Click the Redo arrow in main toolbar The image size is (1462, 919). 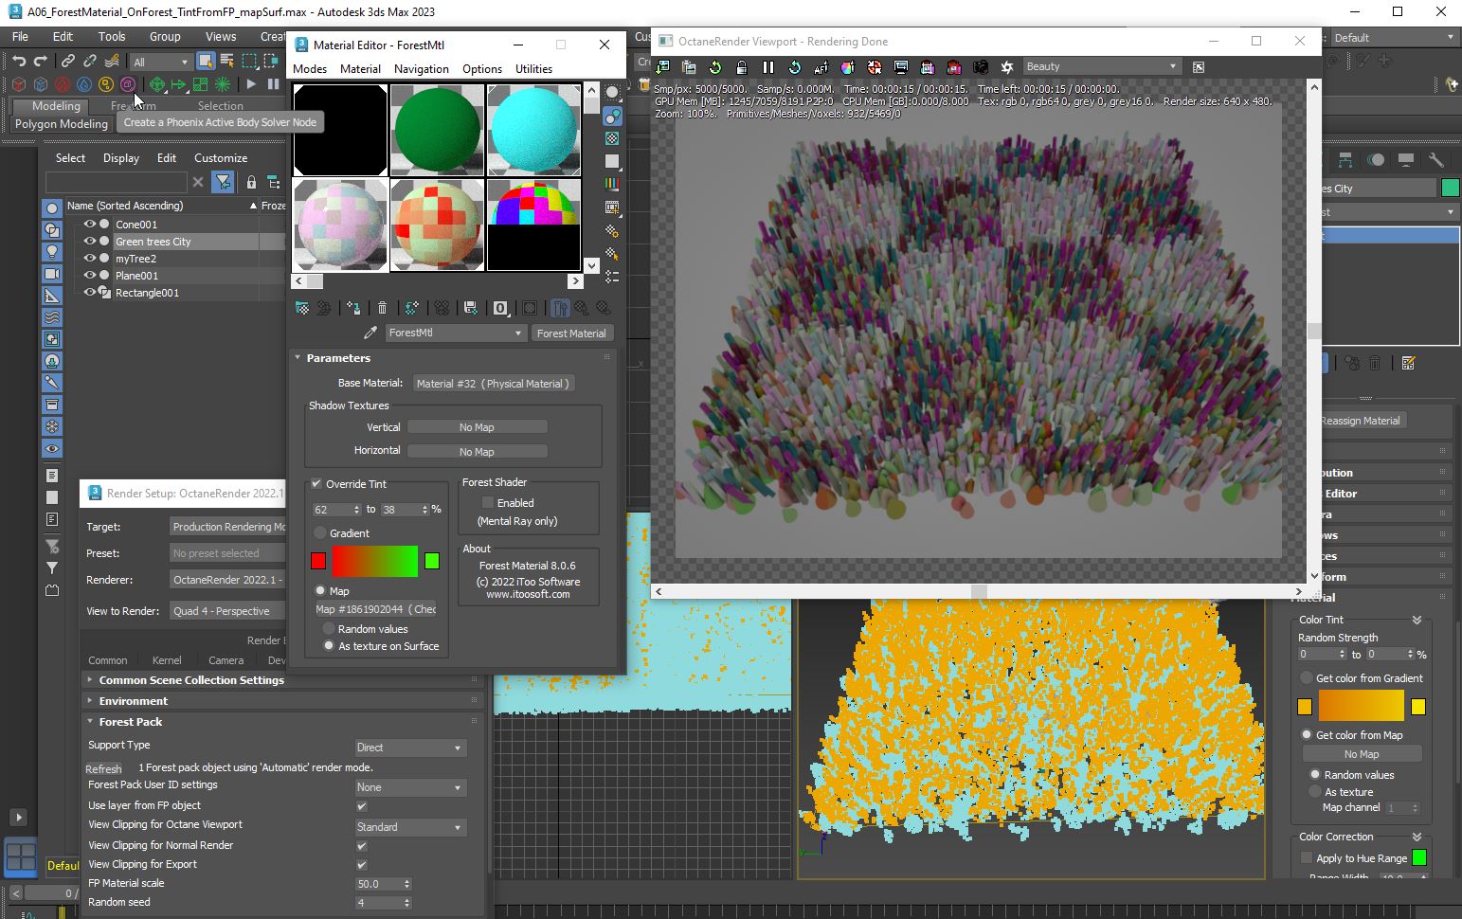tap(41, 61)
